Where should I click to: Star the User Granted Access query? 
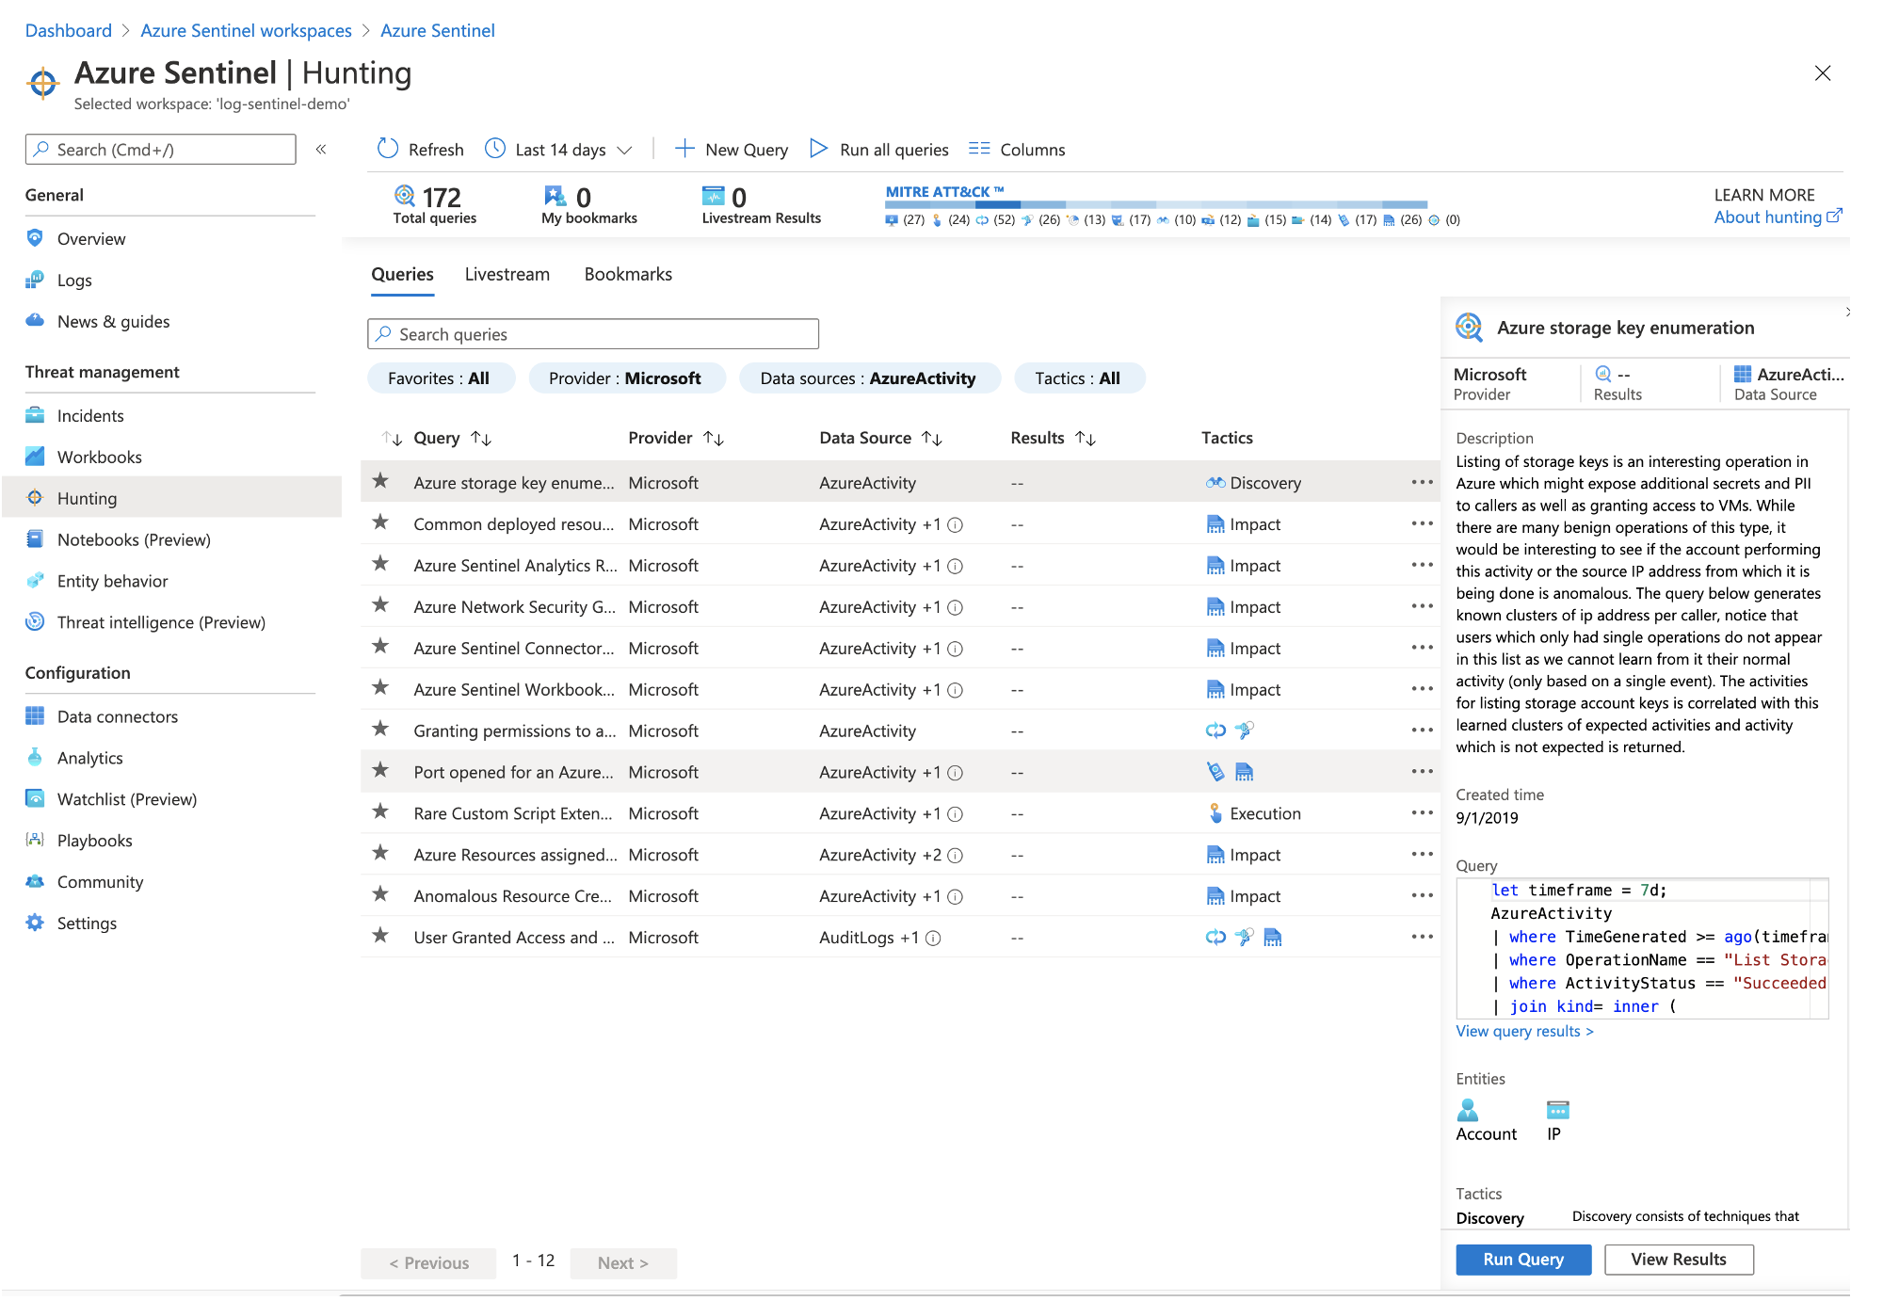coord(380,937)
